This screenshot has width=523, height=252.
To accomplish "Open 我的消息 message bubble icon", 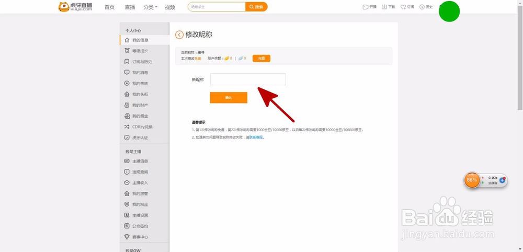I will (127, 72).
